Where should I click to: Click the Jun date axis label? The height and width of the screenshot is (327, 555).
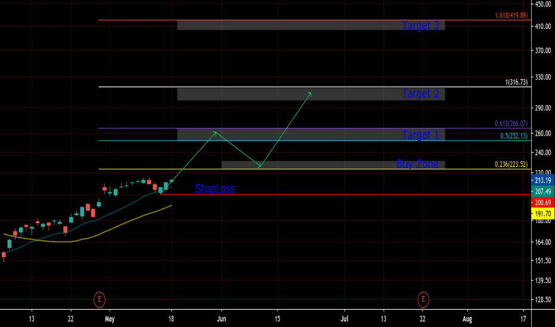[x=221, y=319]
